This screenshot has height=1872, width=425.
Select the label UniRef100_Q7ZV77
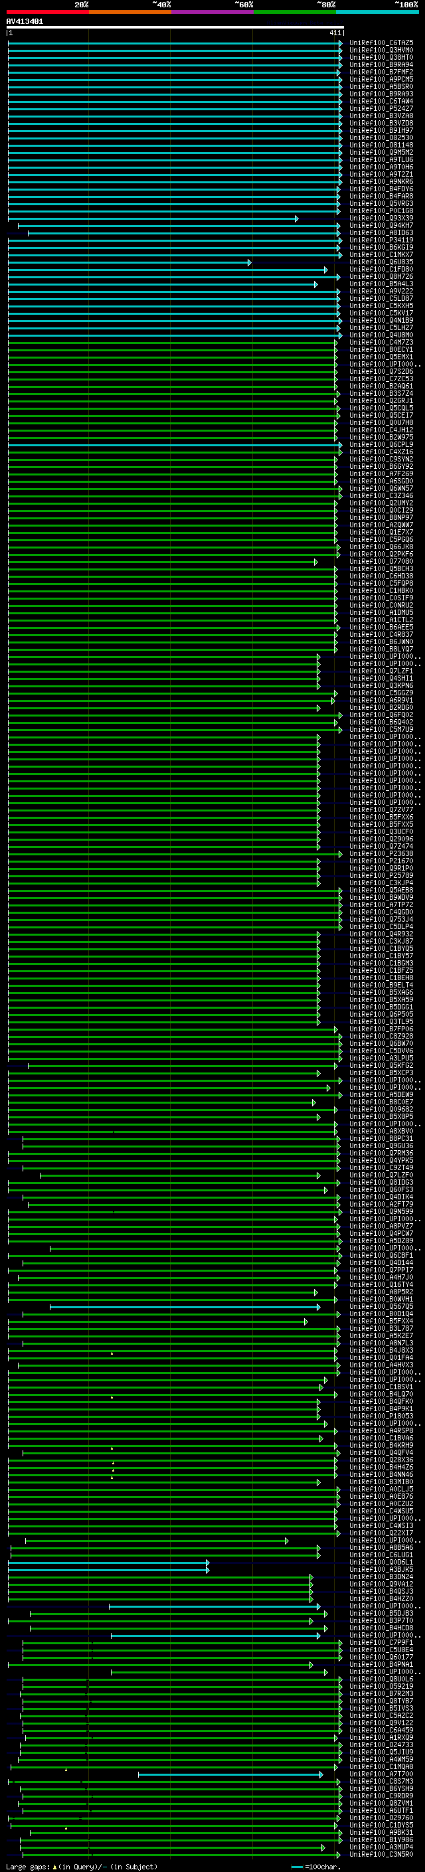click(381, 809)
